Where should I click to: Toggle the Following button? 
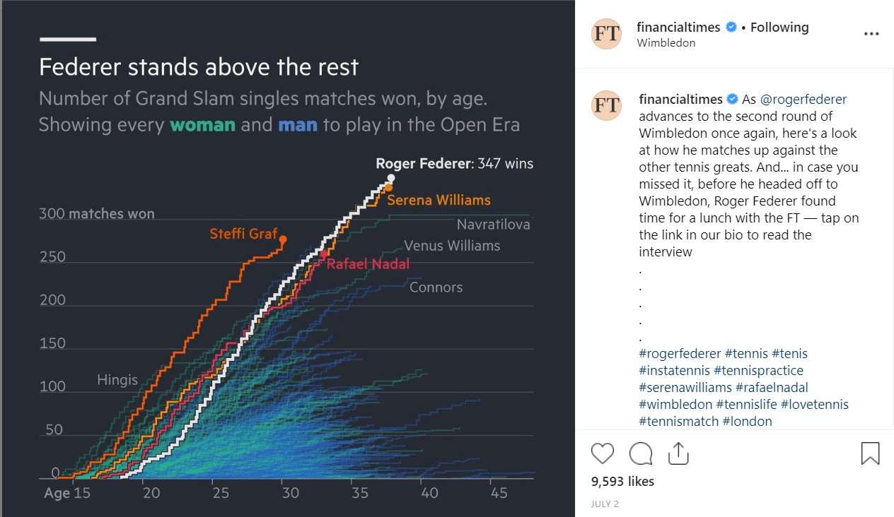tap(779, 28)
